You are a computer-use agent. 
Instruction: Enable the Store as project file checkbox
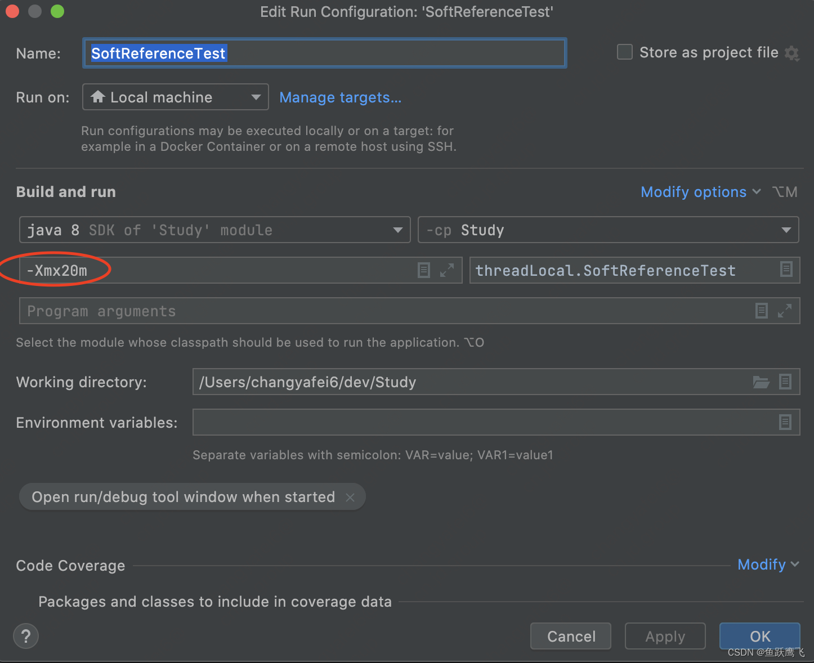pos(624,52)
